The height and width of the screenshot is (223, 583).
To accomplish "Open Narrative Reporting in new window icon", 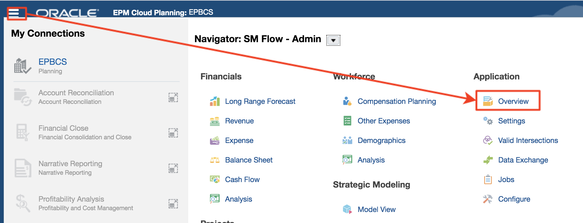I will [173, 168].
